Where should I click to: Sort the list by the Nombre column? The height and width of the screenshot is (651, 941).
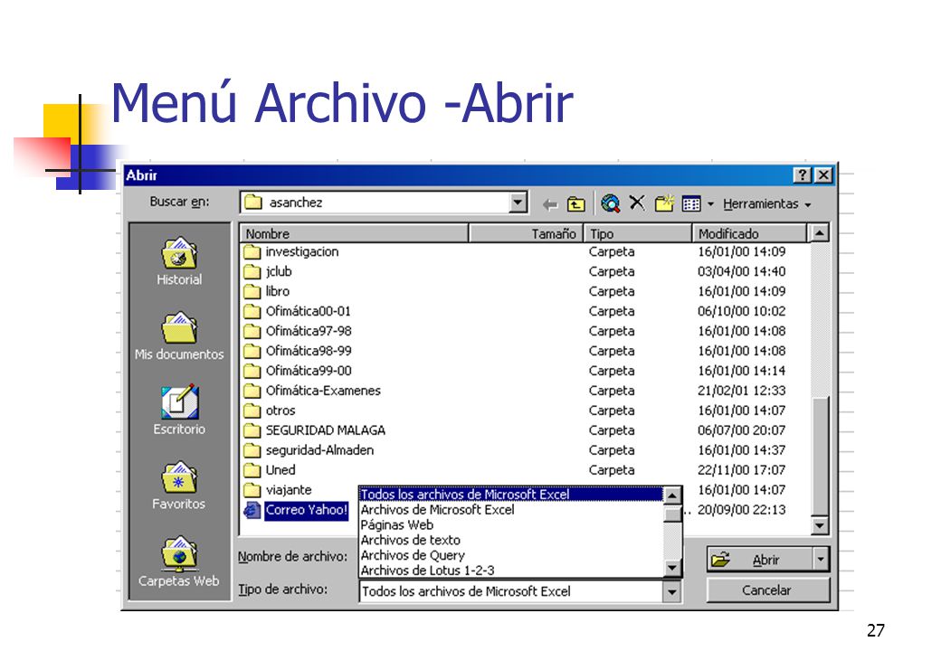(x=354, y=233)
